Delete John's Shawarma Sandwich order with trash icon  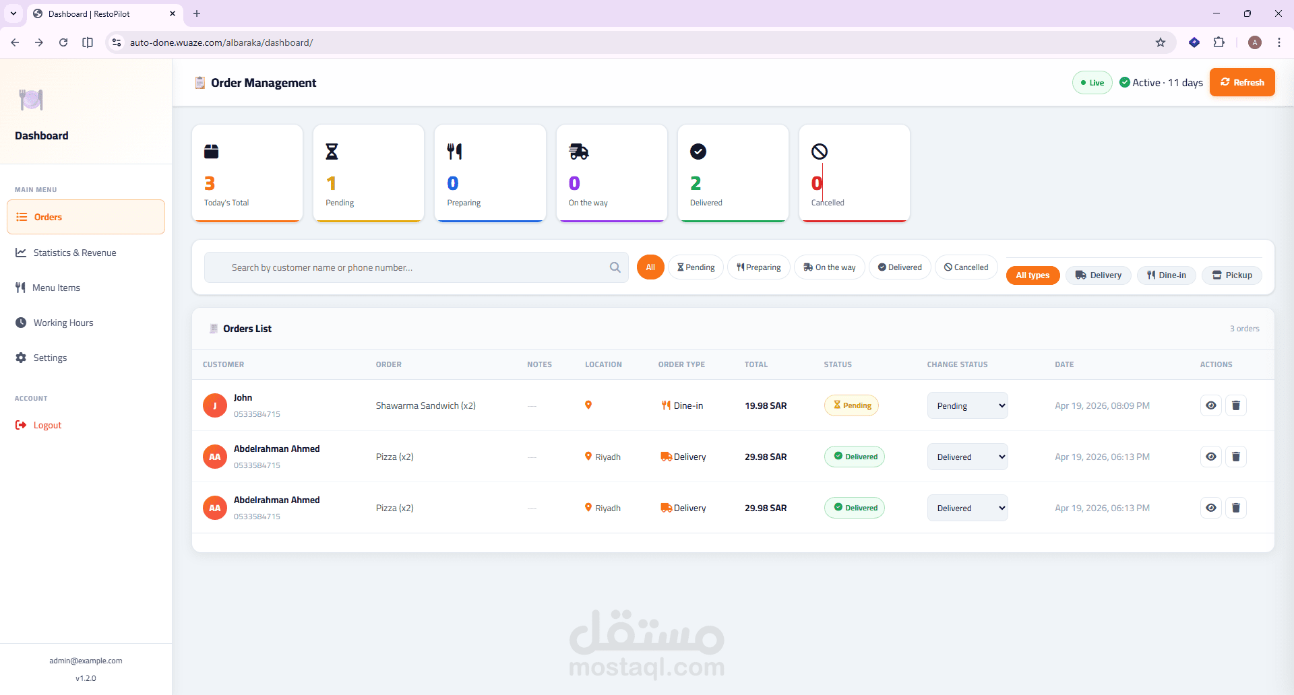point(1236,405)
